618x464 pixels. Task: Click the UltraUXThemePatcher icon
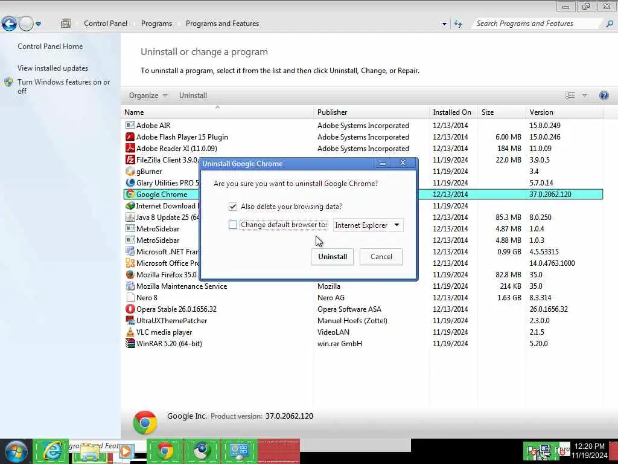[130, 320]
